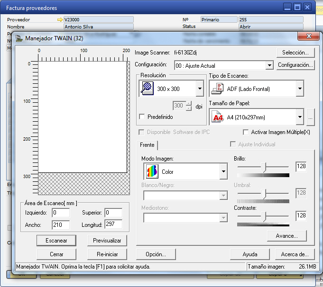
Task: Open the Tipo de Escaneo dropdown
Action: click(299, 89)
